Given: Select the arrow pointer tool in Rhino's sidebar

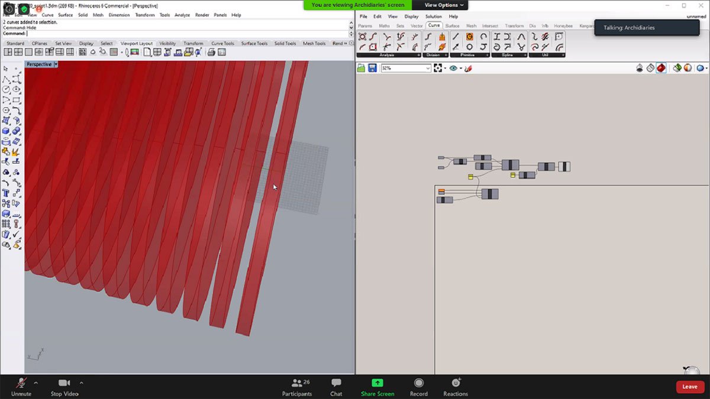Looking at the screenshot, I should click(5, 68).
